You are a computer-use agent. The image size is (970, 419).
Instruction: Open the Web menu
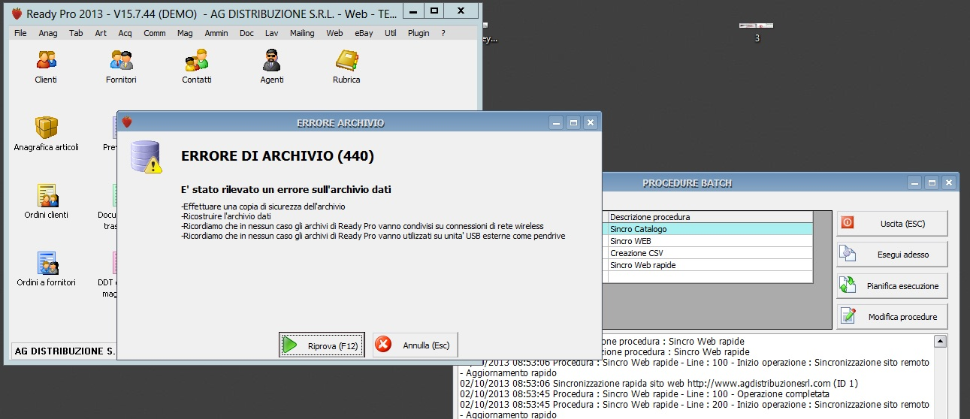tap(334, 33)
